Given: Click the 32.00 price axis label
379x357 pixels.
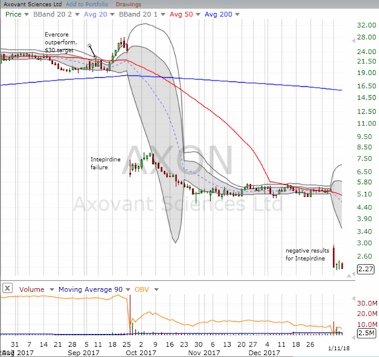Looking at the screenshot, I should coord(367,25).
